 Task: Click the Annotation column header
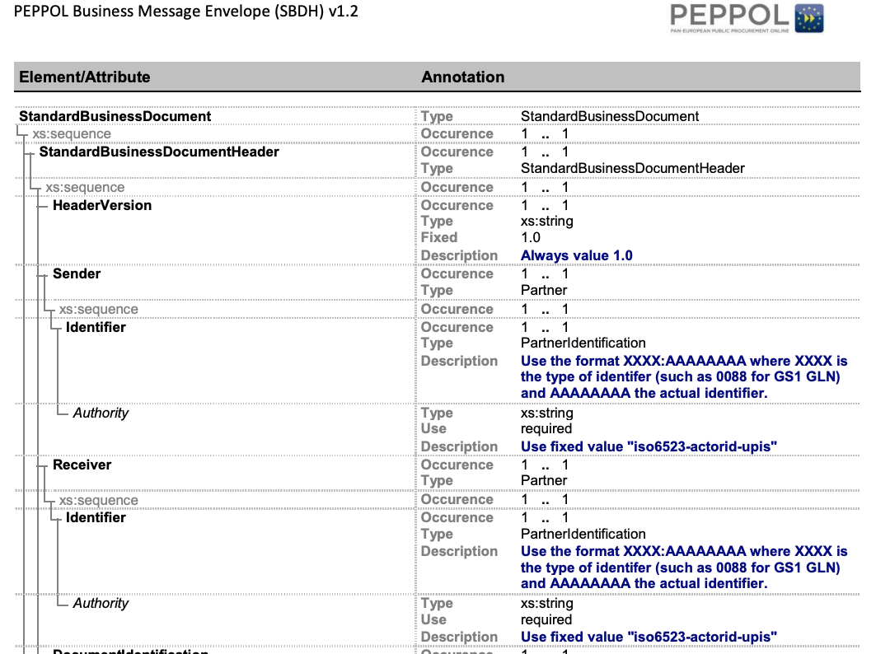pyautogui.click(x=462, y=77)
